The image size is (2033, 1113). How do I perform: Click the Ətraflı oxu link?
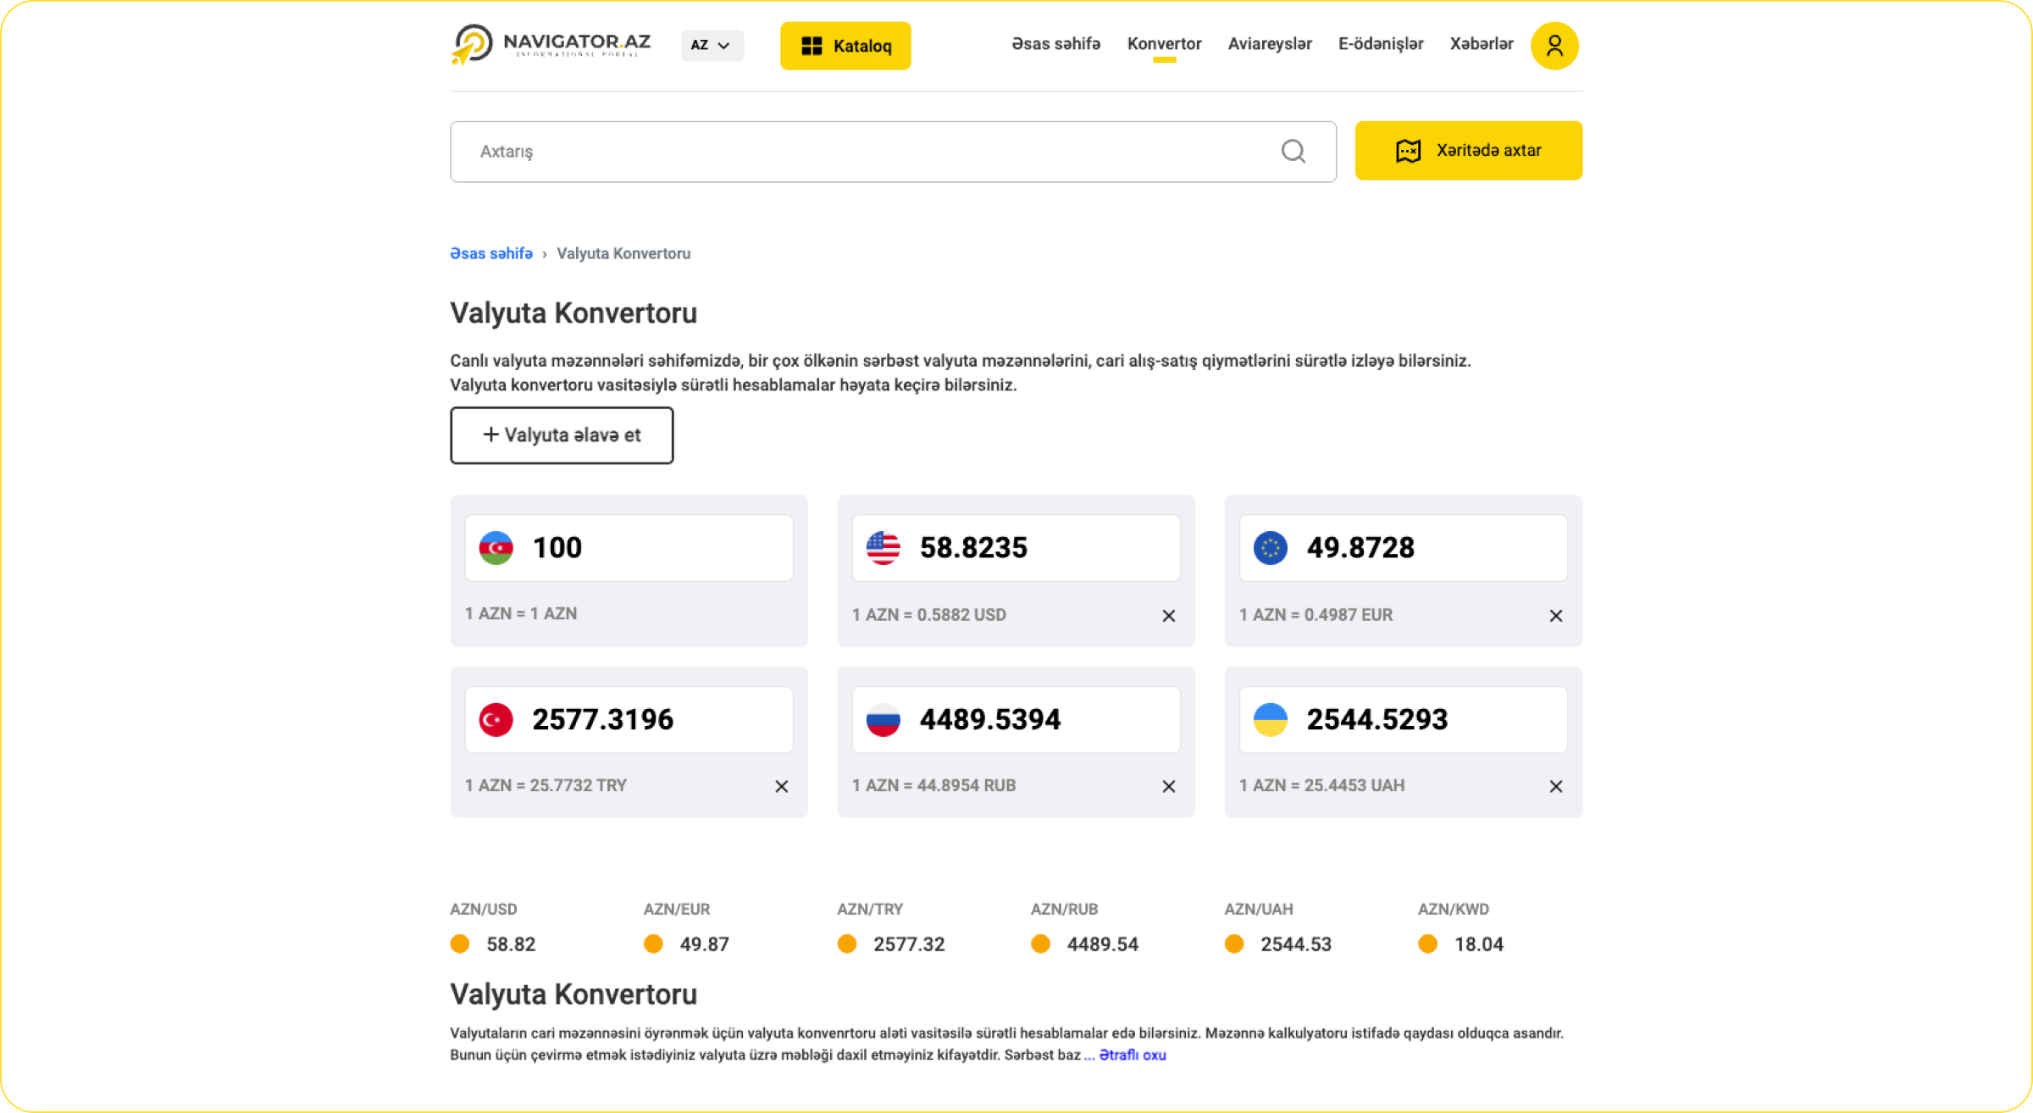[1132, 1055]
